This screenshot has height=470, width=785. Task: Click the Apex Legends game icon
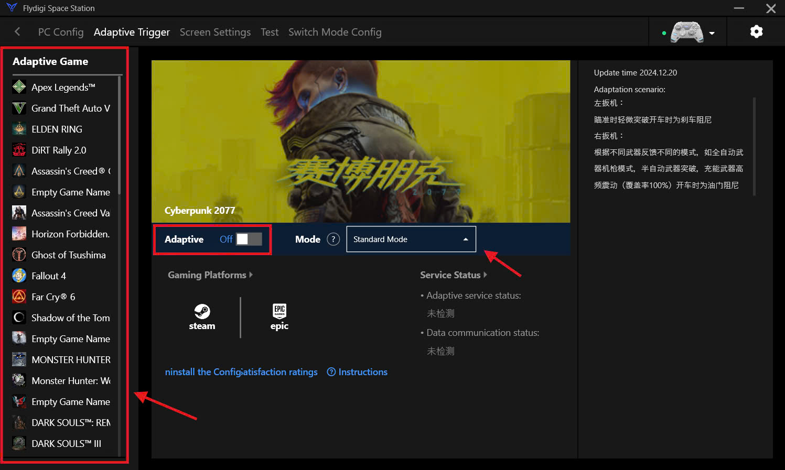(19, 87)
